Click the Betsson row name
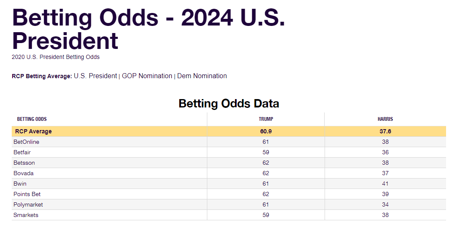The image size is (449, 227). 24,163
